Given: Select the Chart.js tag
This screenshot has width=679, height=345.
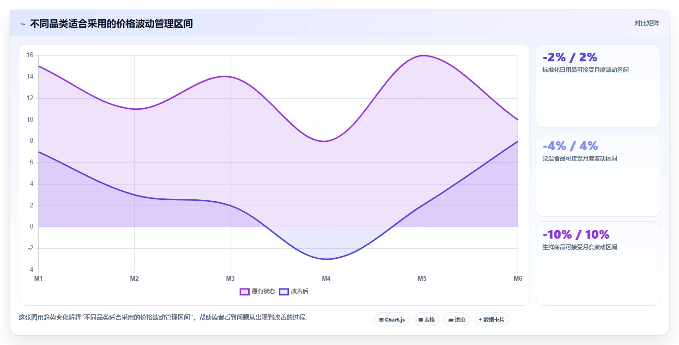Looking at the screenshot, I should tap(391, 320).
